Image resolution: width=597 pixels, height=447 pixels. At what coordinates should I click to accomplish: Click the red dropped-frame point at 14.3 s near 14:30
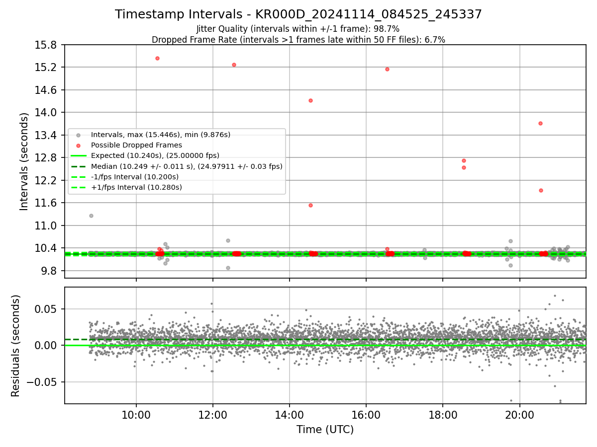click(310, 100)
